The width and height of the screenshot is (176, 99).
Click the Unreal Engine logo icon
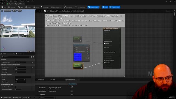point(2,2)
